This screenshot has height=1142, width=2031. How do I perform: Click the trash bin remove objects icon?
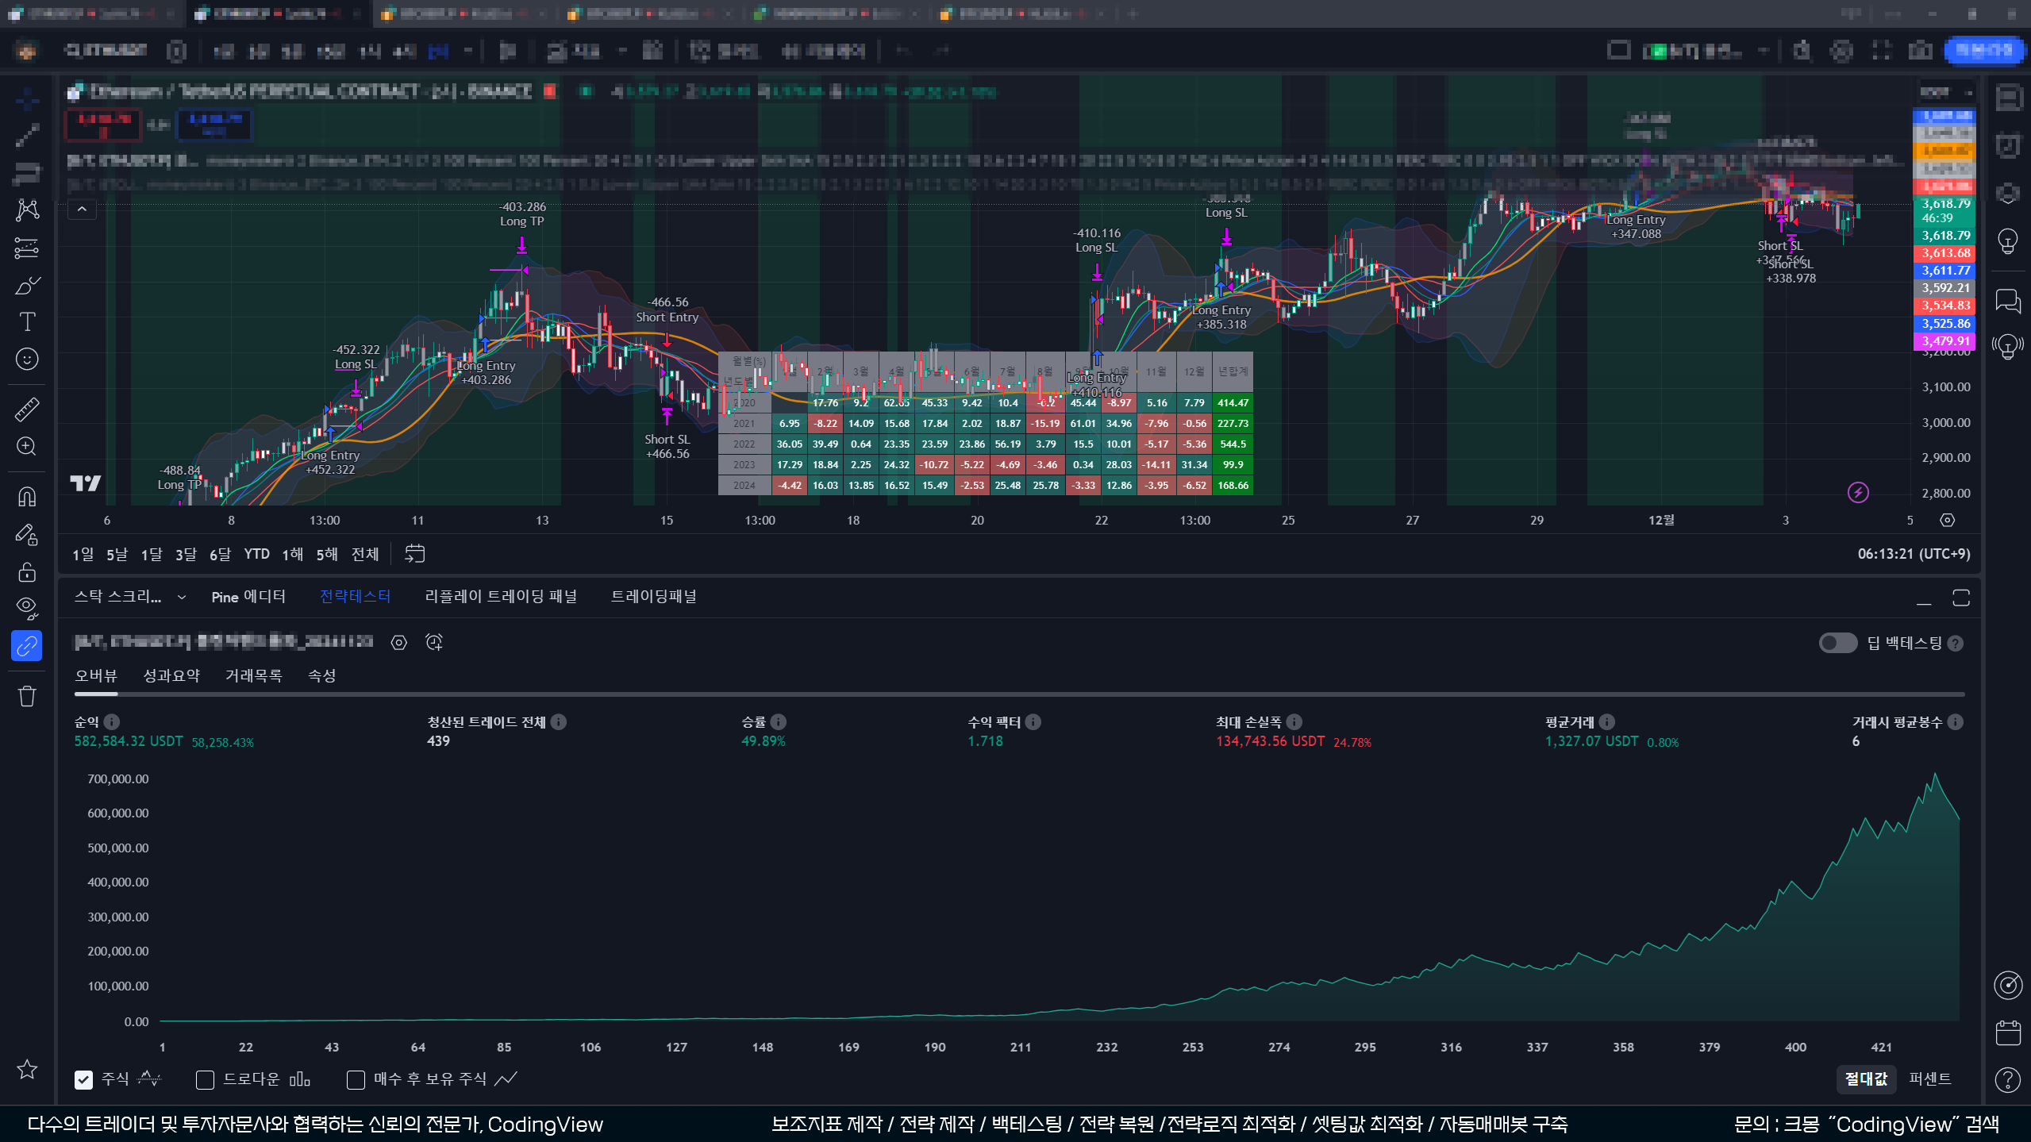(x=27, y=696)
